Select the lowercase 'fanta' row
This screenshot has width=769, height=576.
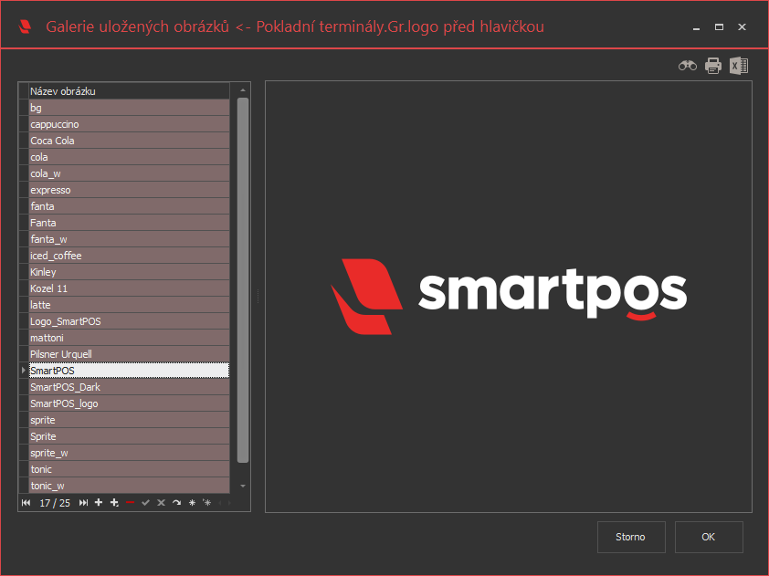tap(129, 206)
